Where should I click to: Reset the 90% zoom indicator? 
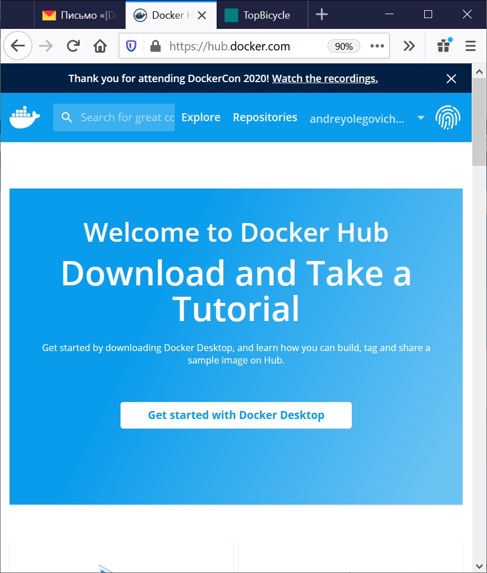pyautogui.click(x=344, y=46)
